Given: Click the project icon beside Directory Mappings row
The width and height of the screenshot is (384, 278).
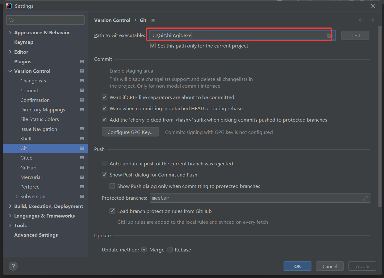Looking at the screenshot, I should pos(82,110).
